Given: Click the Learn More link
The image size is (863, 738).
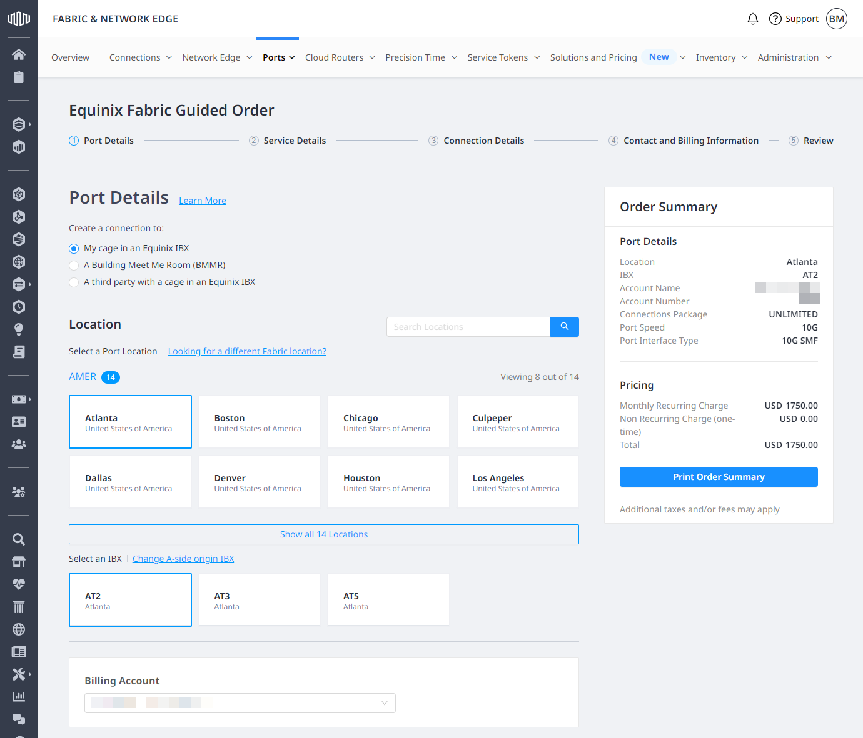Looking at the screenshot, I should [203, 201].
